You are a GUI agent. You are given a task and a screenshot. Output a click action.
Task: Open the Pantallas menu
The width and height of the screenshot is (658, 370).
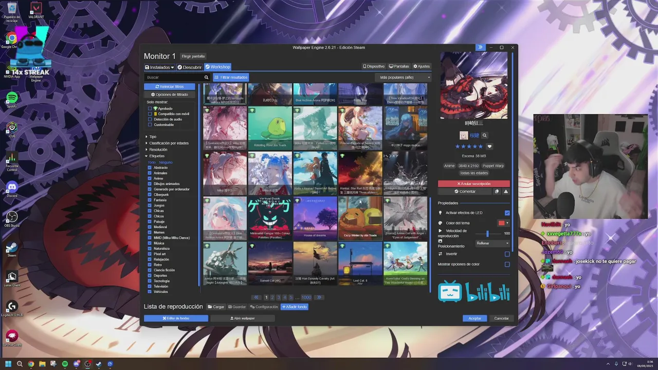pyautogui.click(x=399, y=66)
